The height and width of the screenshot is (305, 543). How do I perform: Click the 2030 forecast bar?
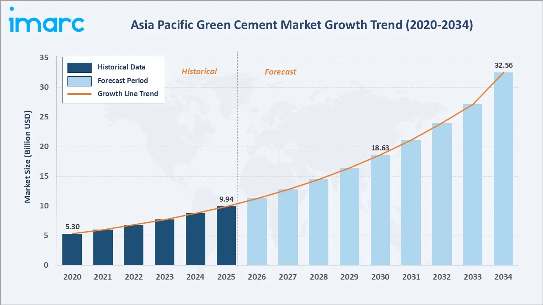click(380, 210)
